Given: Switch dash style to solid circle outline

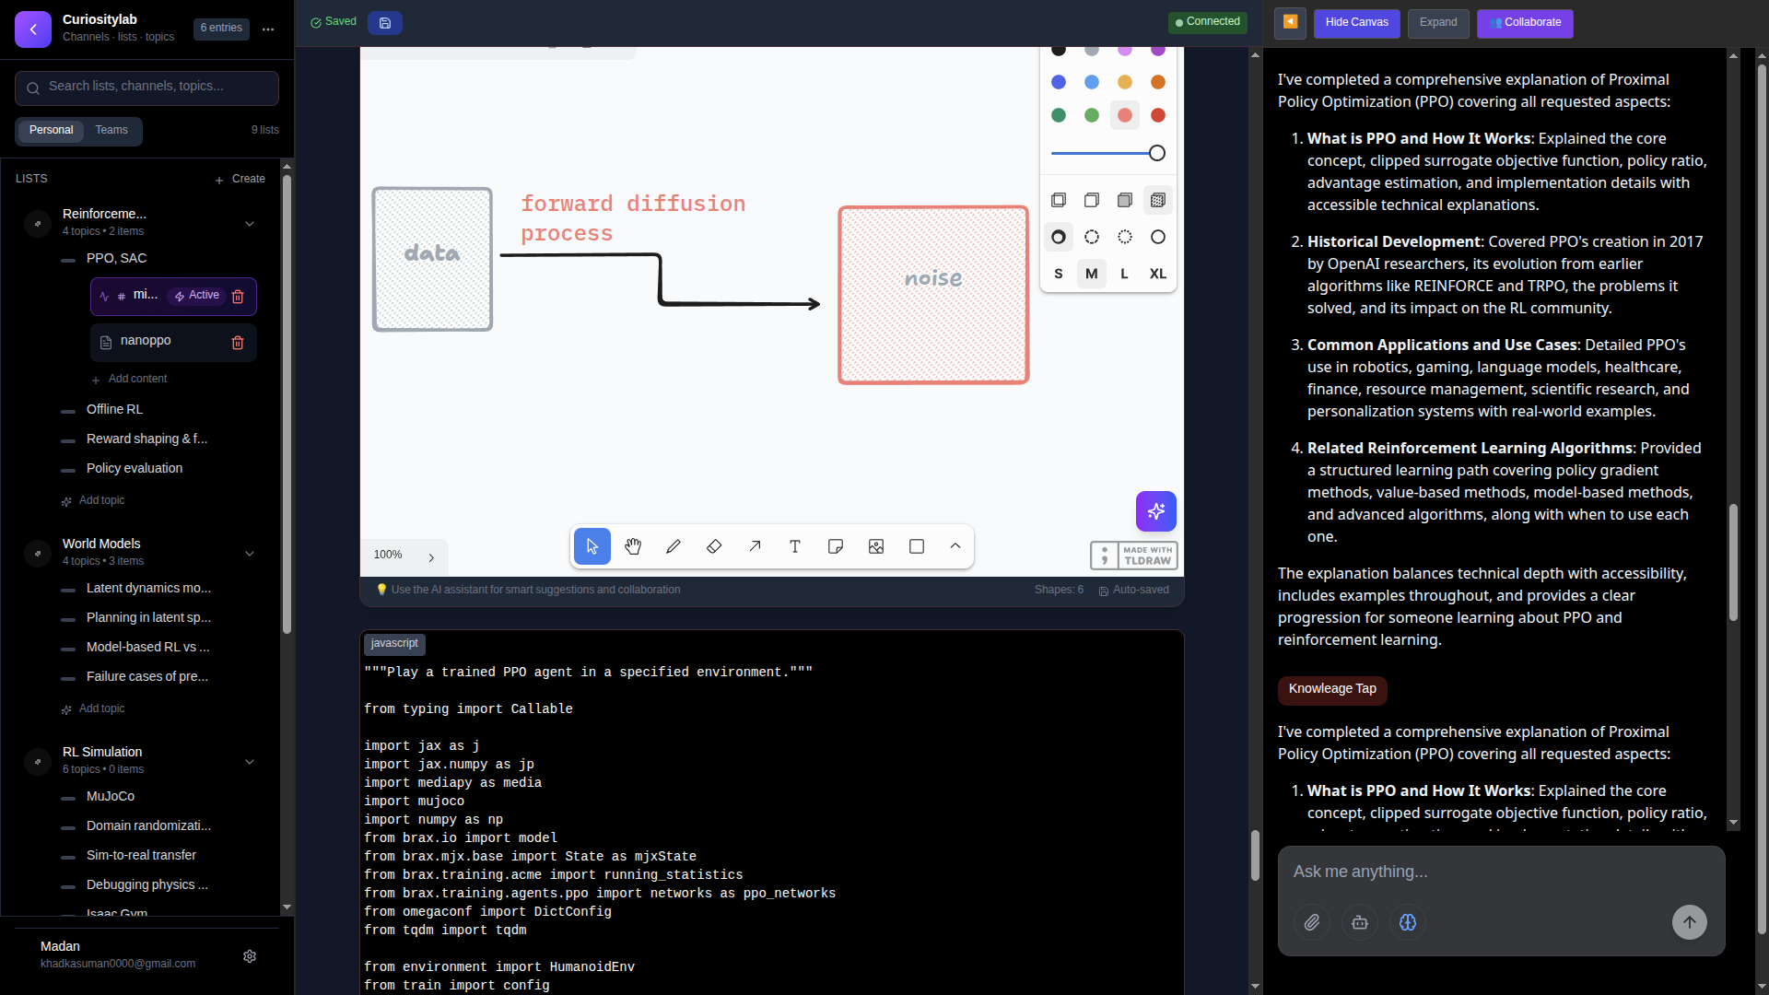Looking at the screenshot, I should 1158,237.
